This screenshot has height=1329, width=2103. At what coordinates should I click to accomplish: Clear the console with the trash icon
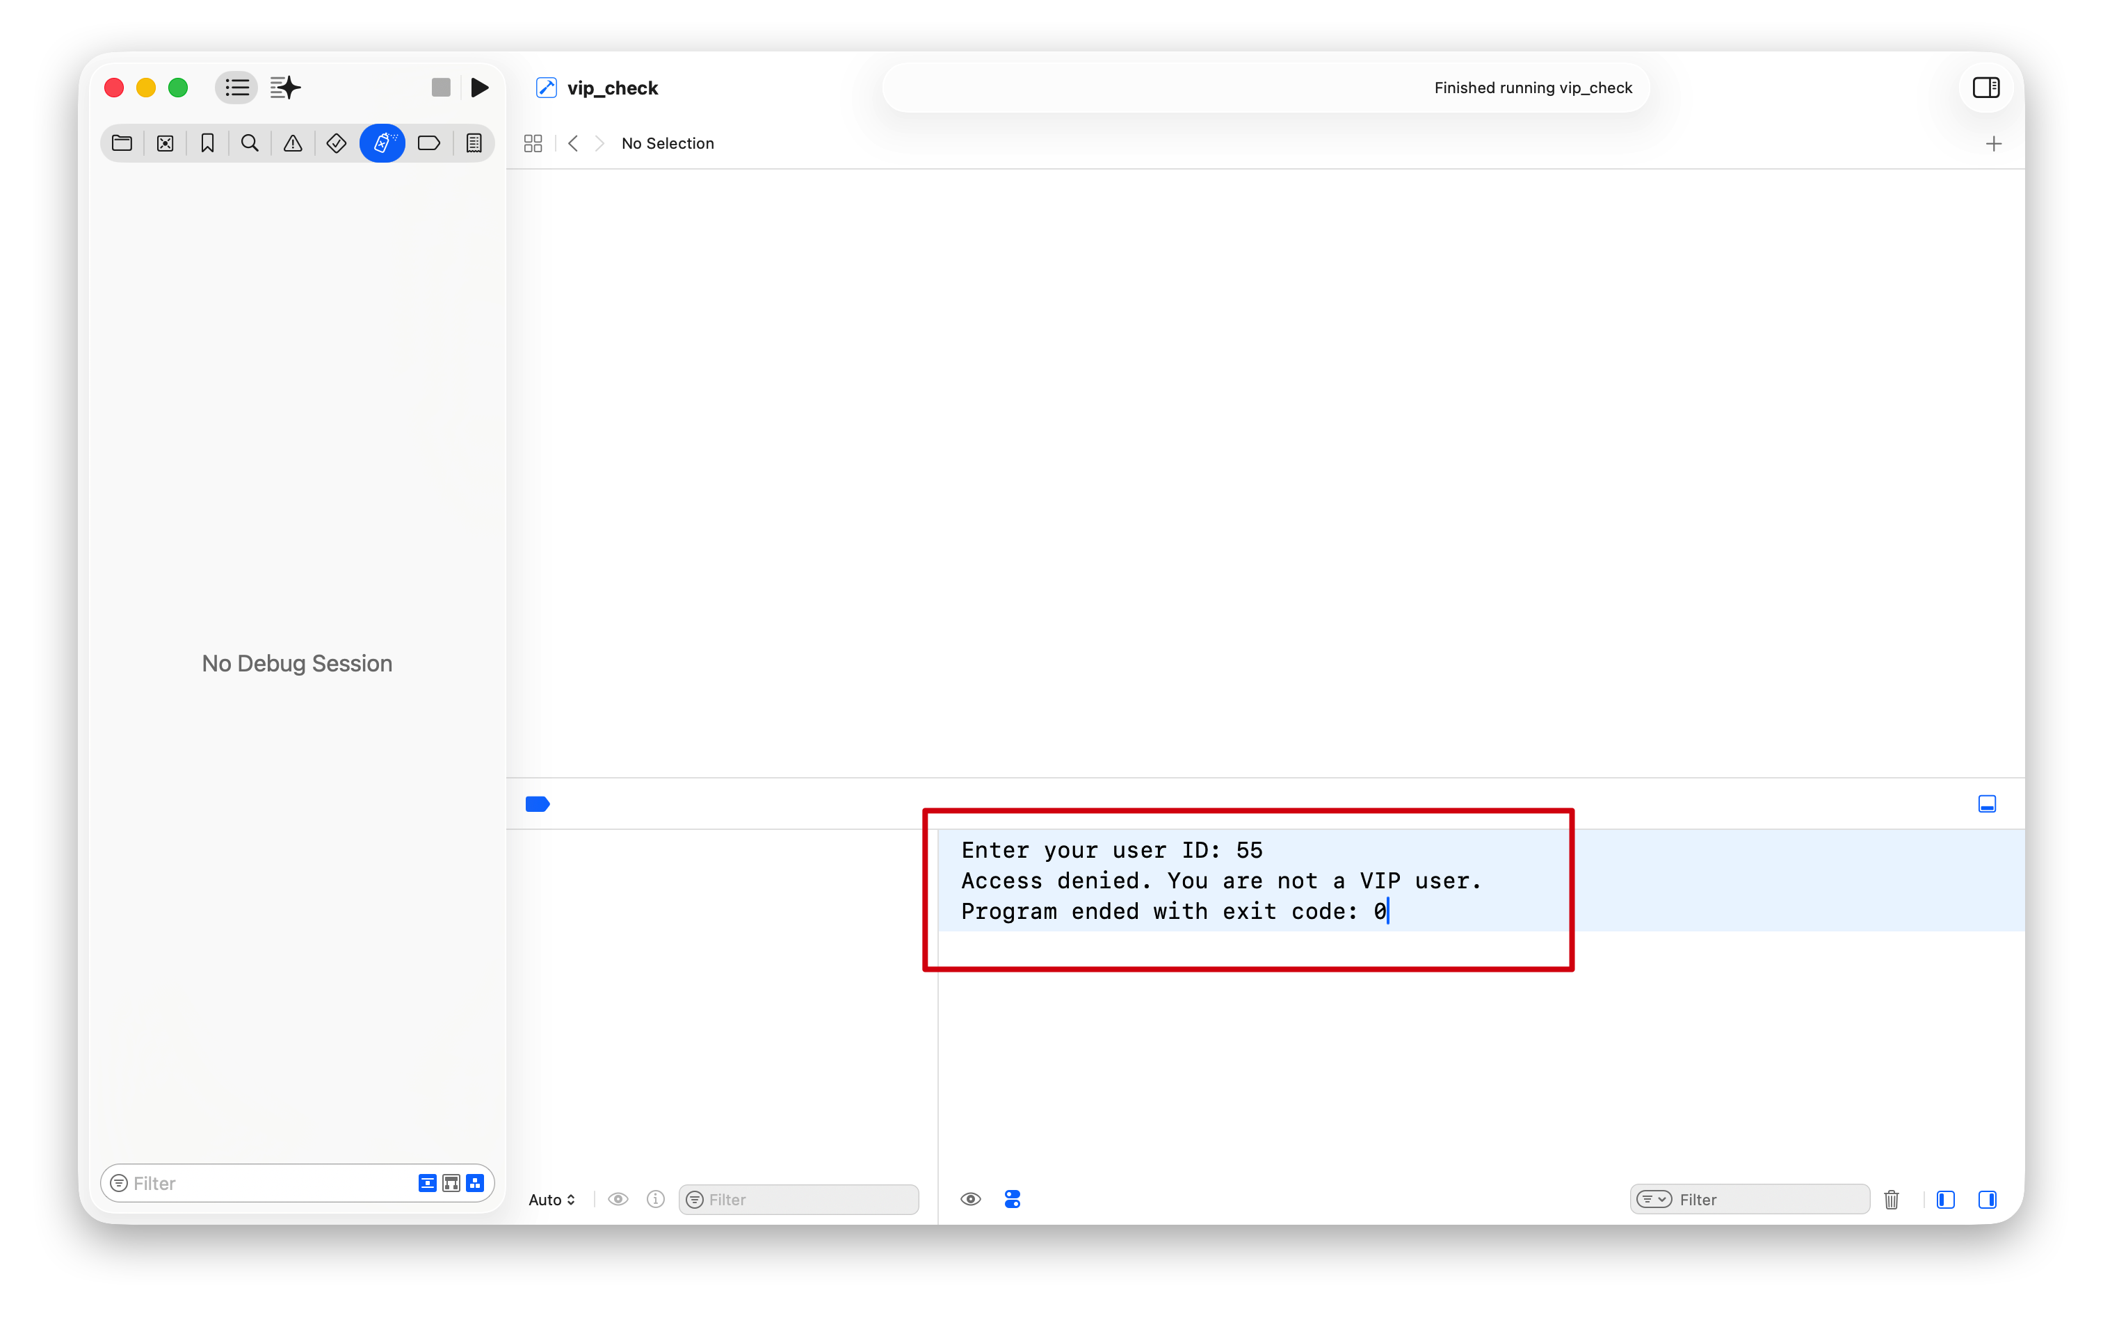point(1892,1199)
